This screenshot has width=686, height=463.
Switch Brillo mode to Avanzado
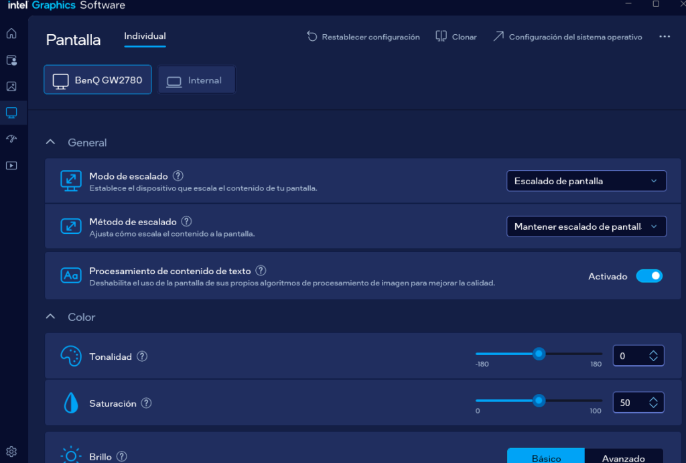pos(624,456)
